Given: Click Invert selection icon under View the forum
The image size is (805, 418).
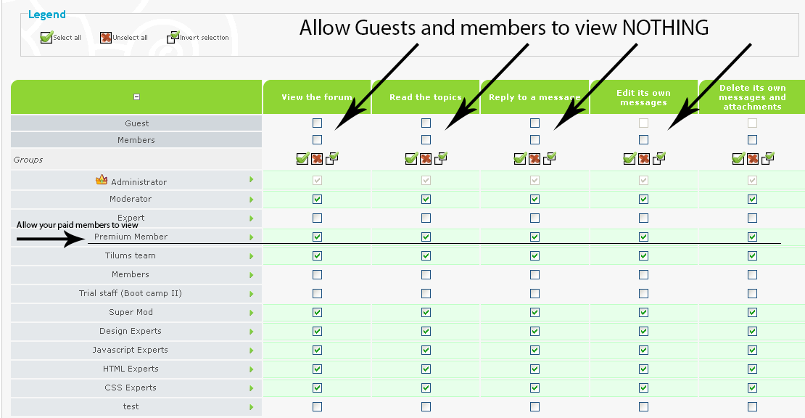Looking at the screenshot, I should 331,158.
